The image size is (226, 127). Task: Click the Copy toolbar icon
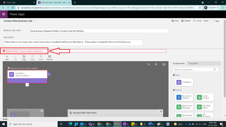(x=24, y=58)
